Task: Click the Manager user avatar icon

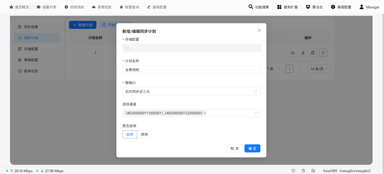Action: (362, 7)
